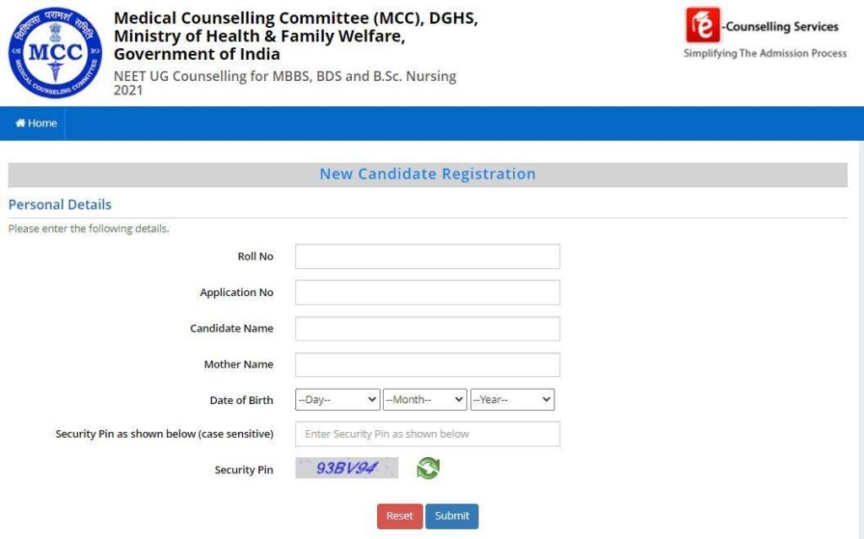864x539 pixels.
Task: Open the Year dropdown
Action: point(512,400)
